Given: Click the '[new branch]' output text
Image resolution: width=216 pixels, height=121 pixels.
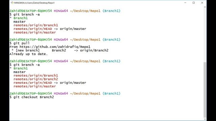Looking at the screenshot, I should coord(28,50).
